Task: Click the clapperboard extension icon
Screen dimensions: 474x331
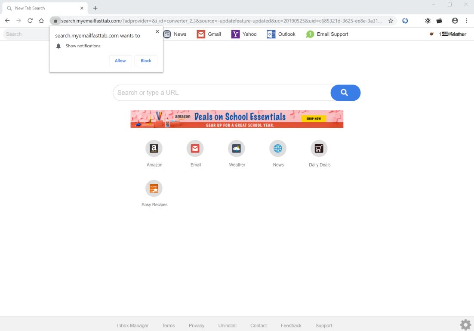Action: tap(439, 21)
